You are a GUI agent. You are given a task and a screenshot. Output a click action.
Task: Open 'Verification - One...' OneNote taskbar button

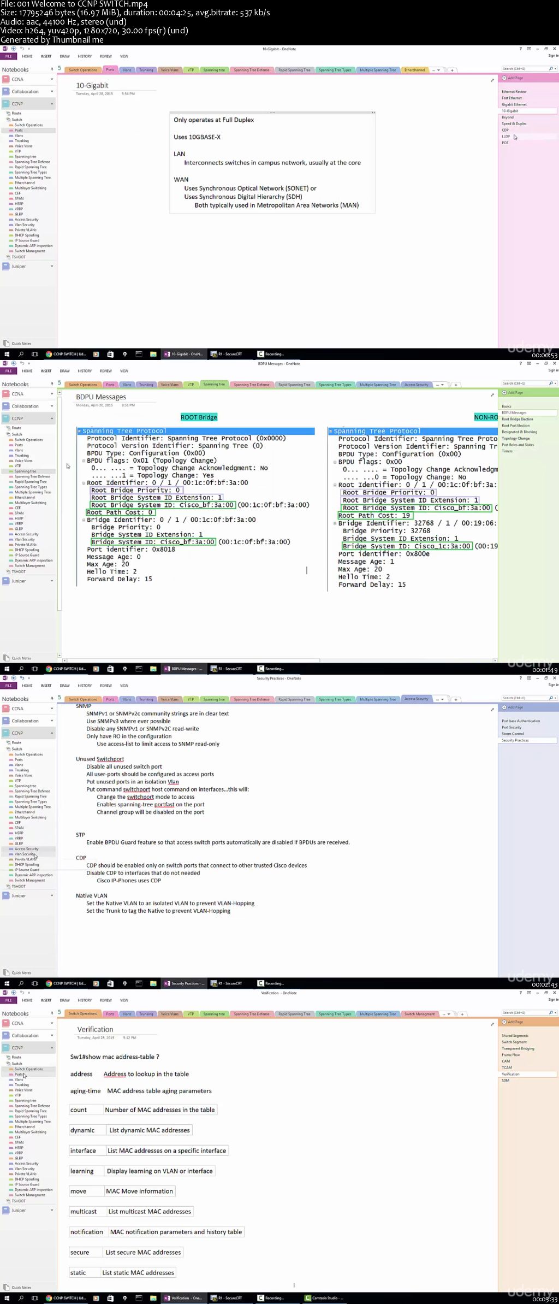pyautogui.click(x=183, y=1298)
